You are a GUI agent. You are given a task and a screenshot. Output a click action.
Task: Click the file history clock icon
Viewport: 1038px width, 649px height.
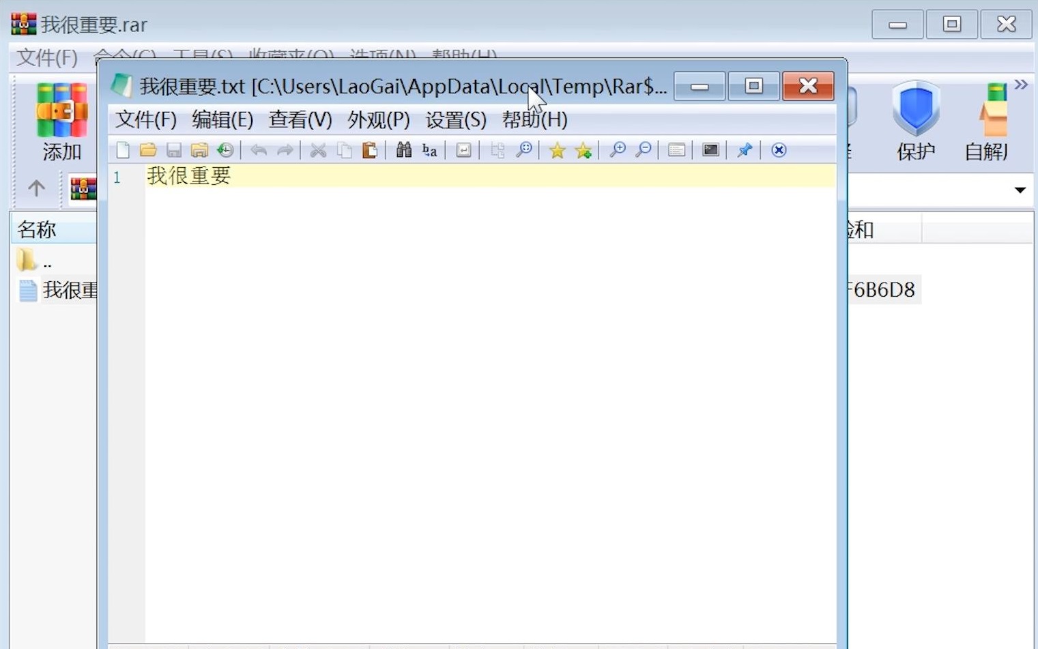(225, 150)
